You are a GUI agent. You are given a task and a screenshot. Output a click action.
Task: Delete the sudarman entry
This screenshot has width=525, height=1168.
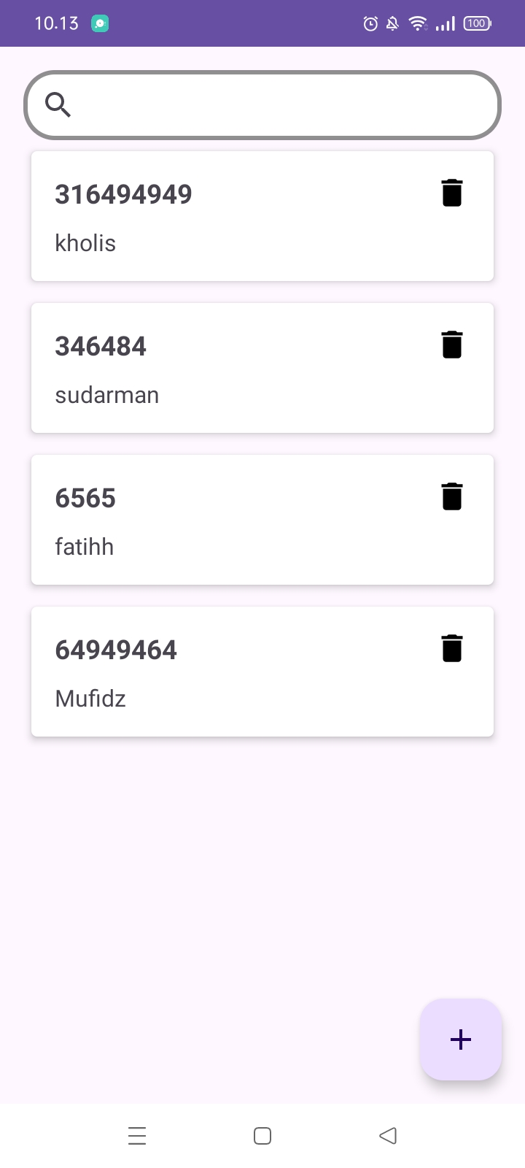(x=452, y=345)
